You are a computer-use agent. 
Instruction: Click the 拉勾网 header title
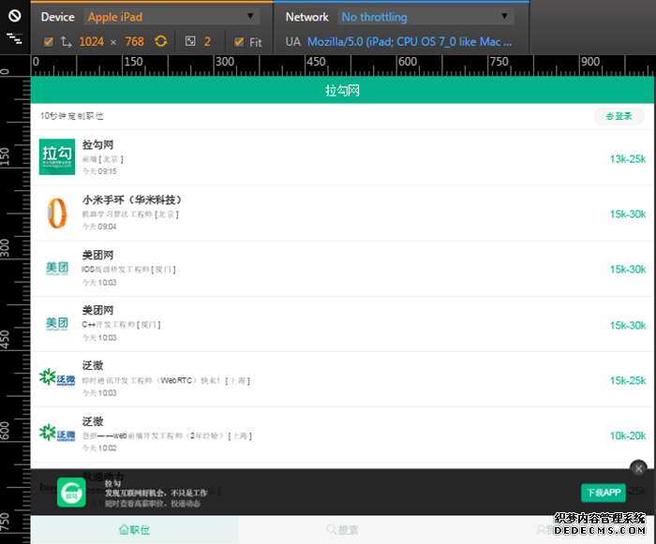[342, 90]
